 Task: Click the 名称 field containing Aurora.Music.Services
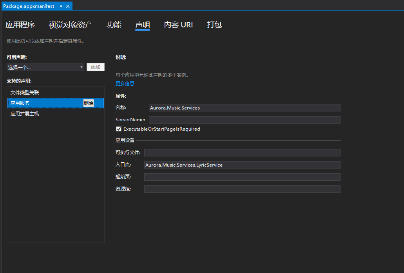[x=242, y=108]
